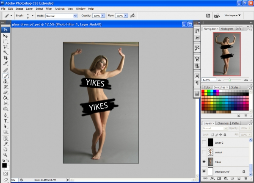Viewport: 254px width, 183px height.
Task: Select the Slice tool
Action: tap(6, 63)
